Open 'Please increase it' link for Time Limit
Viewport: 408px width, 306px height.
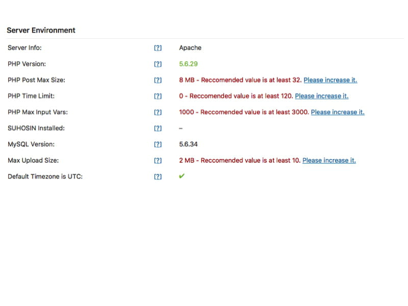[322, 96]
